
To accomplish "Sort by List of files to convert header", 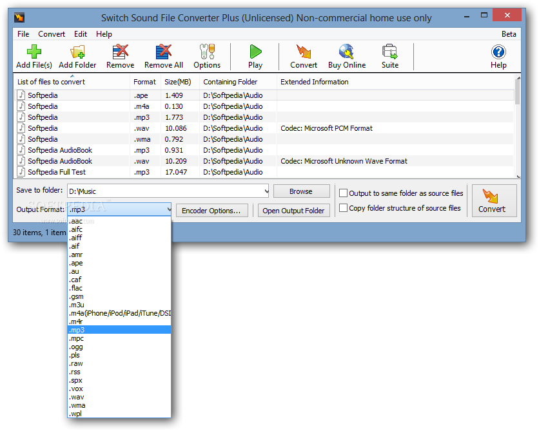I will [72, 82].
